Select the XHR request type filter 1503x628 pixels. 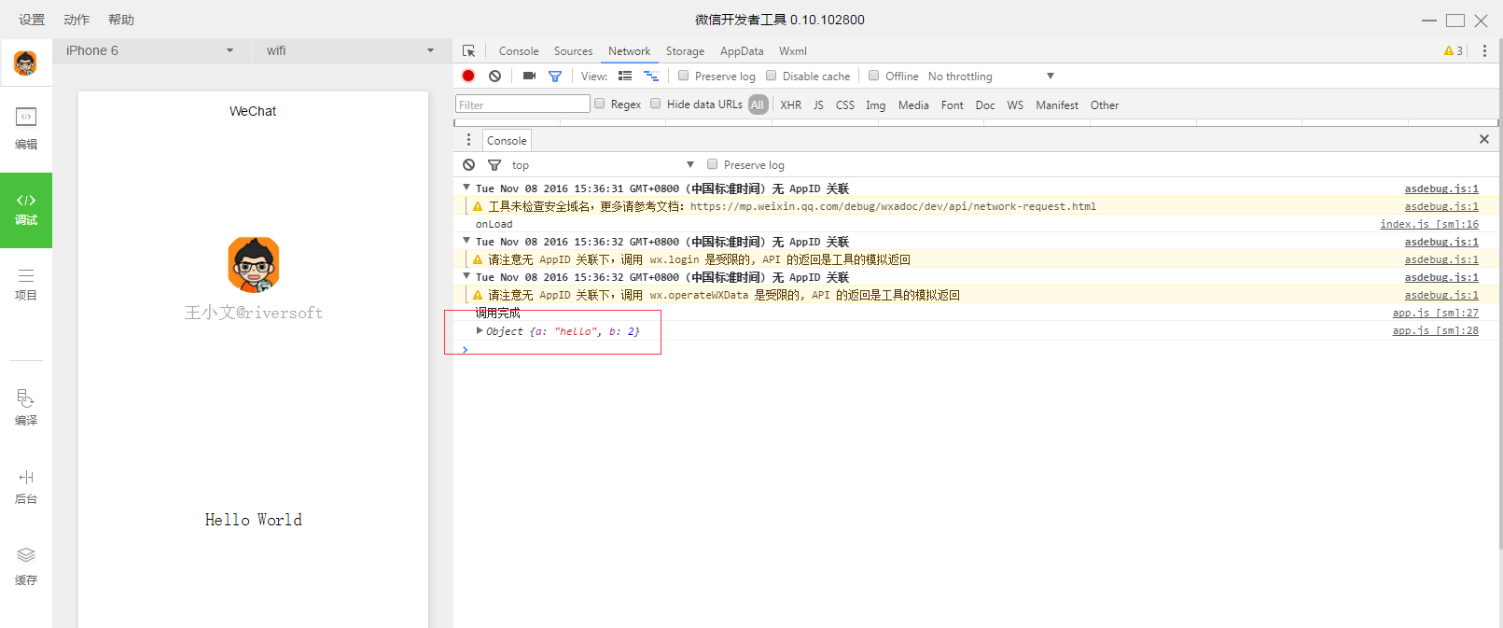pyautogui.click(x=791, y=105)
